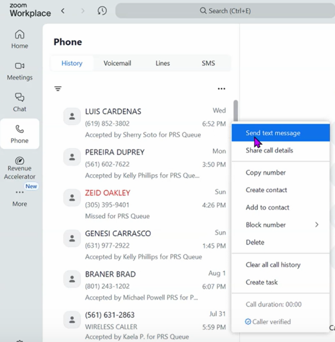Click the avatar icon for PEREIRA DUPREY
The width and height of the screenshot is (335, 342).
tap(72, 157)
